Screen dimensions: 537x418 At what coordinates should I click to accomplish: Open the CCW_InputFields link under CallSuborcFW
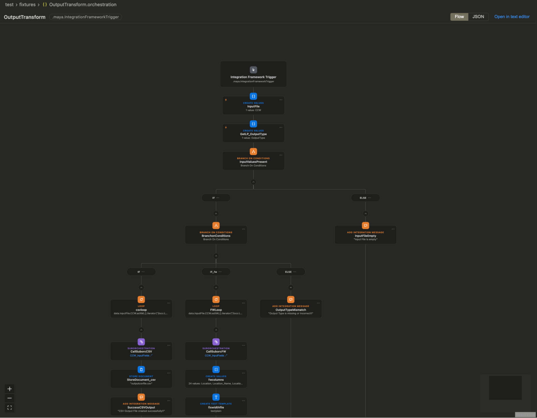tap(216, 356)
